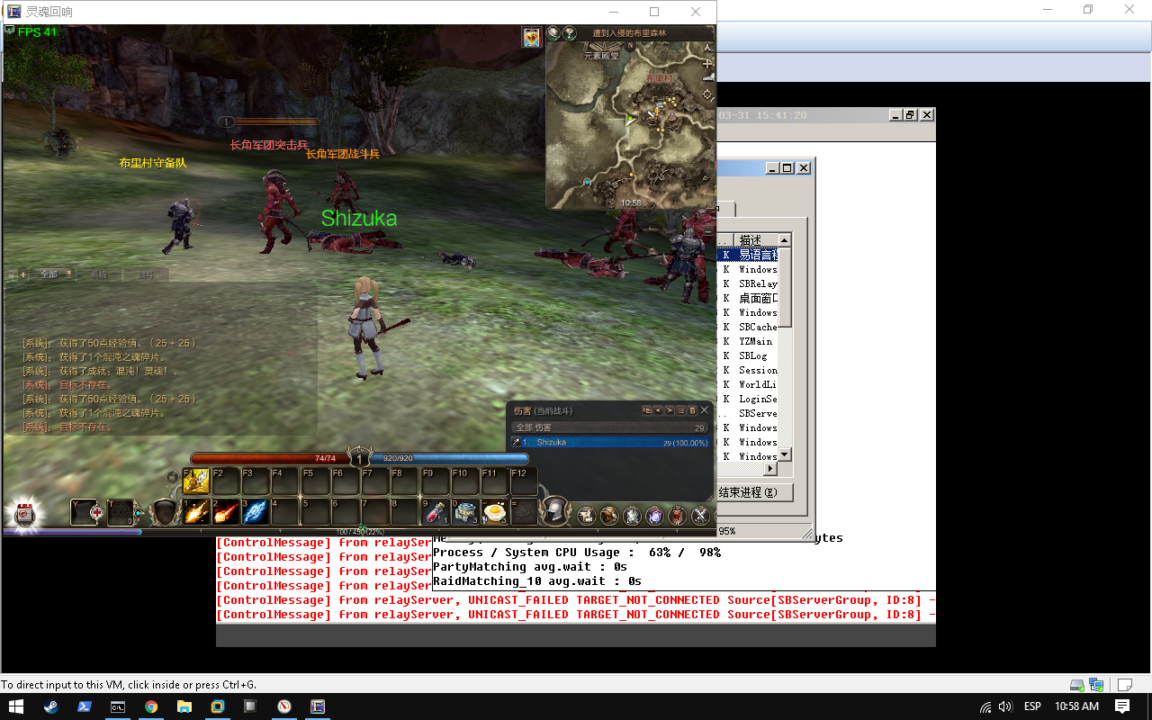Select the Shizuka row in damage meter
This screenshot has width=1152, height=720.
click(x=610, y=442)
